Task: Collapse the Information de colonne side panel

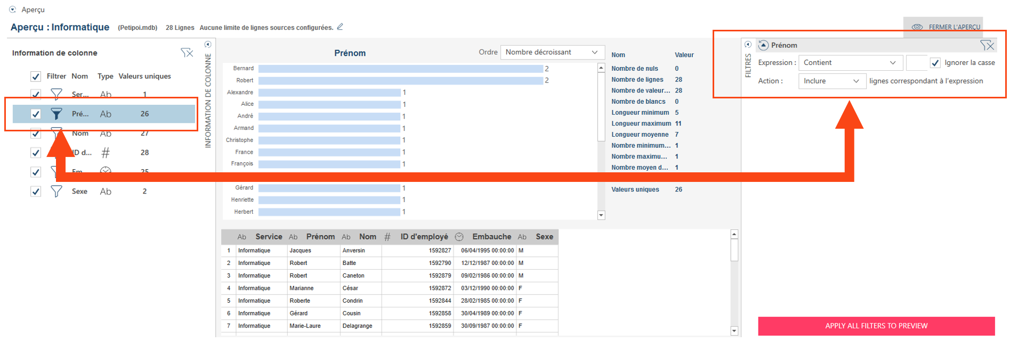Action: 208,45
